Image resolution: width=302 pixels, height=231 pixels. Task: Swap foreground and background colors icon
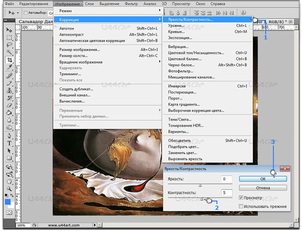click(x=12, y=195)
